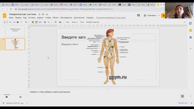Open Keep side panel icon

[191, 30]
